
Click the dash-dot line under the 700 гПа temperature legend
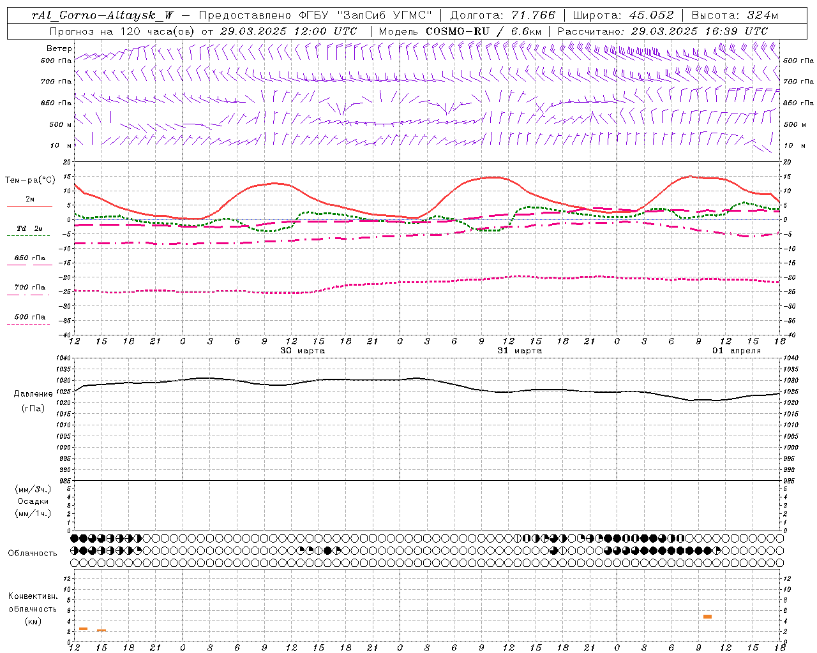pos(29,294)
